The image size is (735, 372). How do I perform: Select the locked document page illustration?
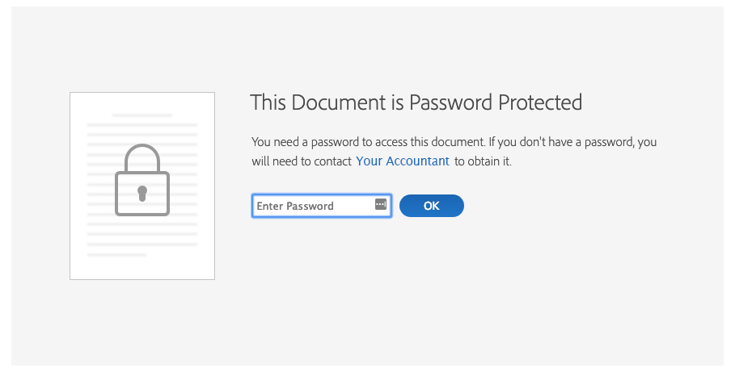(x=142, y=186)
